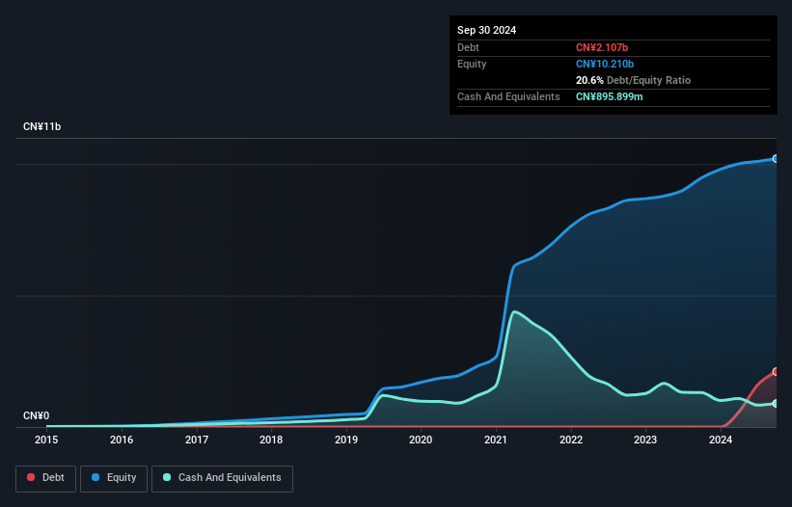The image size is (792, 507).
Task: Click the CN¥10.210b equity value
Action: point(605,64)
